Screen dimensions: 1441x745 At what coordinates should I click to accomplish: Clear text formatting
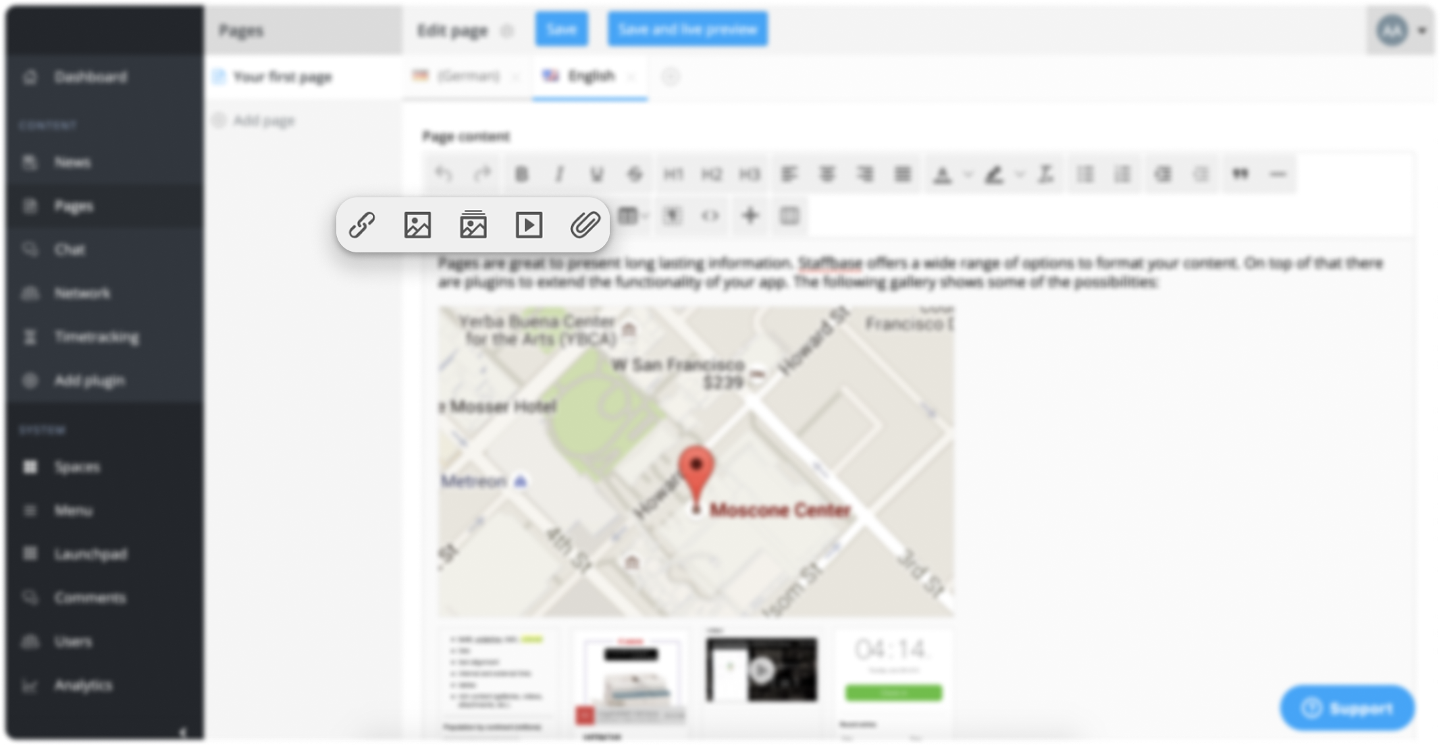tap(1046, 175)
